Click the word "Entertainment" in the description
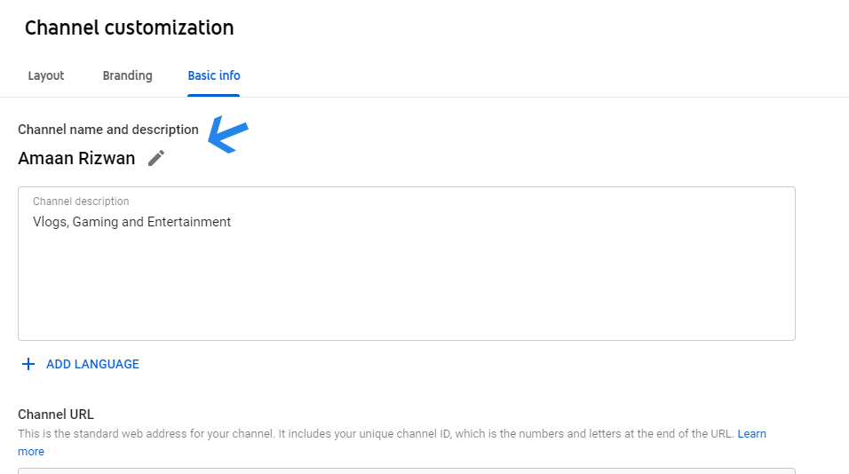This screenshot has height=474, width=849. pos(189,222)
